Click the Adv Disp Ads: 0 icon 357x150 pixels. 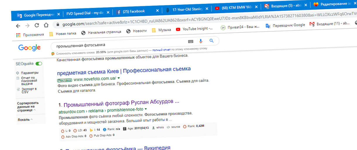point(63,137)
